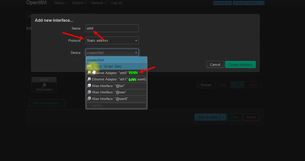This screenshot has width=305, height=161.
Task: Open the Save & Apply arrow menu
Action: [223, 117]
